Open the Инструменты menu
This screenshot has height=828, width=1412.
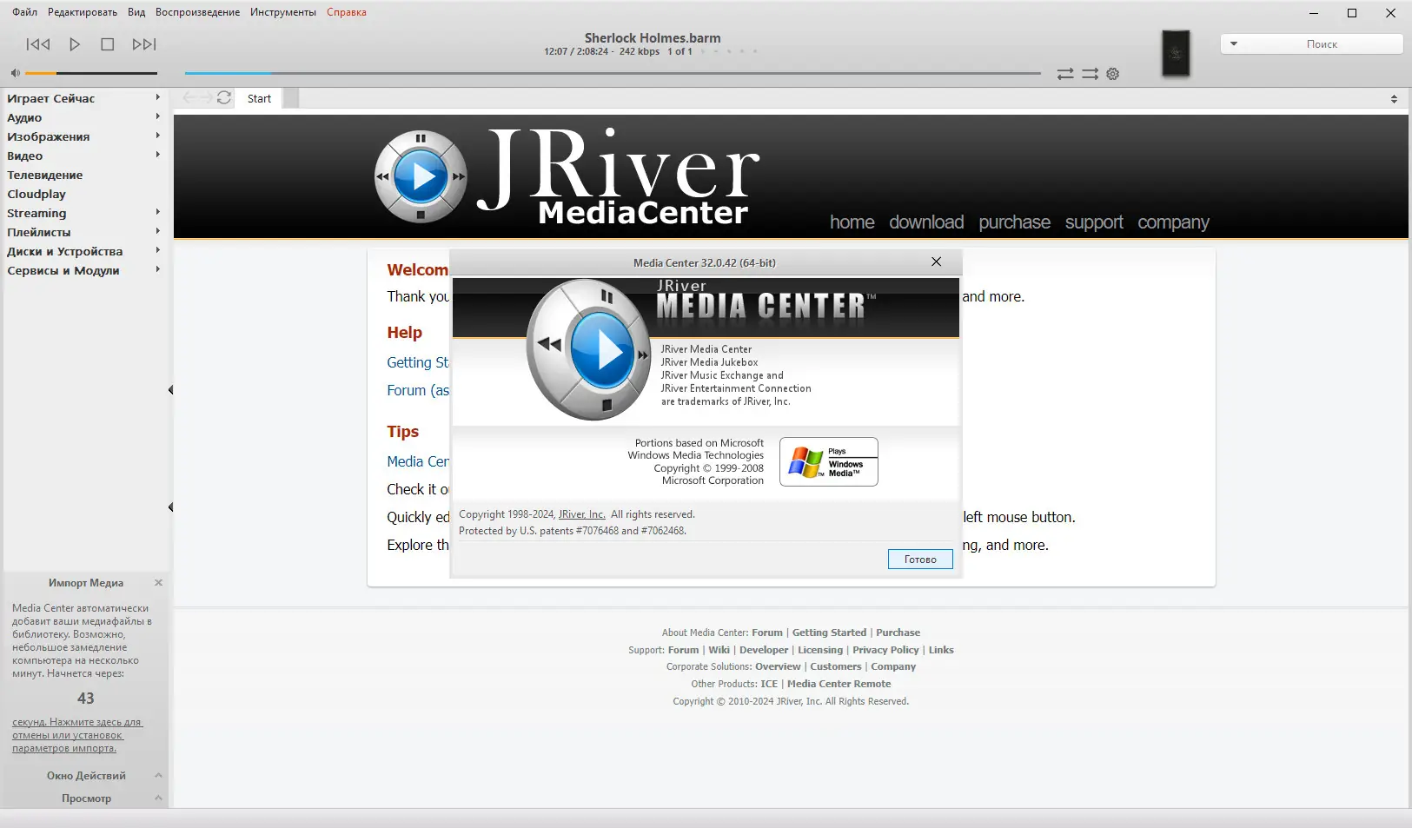(x=283, y=12)
